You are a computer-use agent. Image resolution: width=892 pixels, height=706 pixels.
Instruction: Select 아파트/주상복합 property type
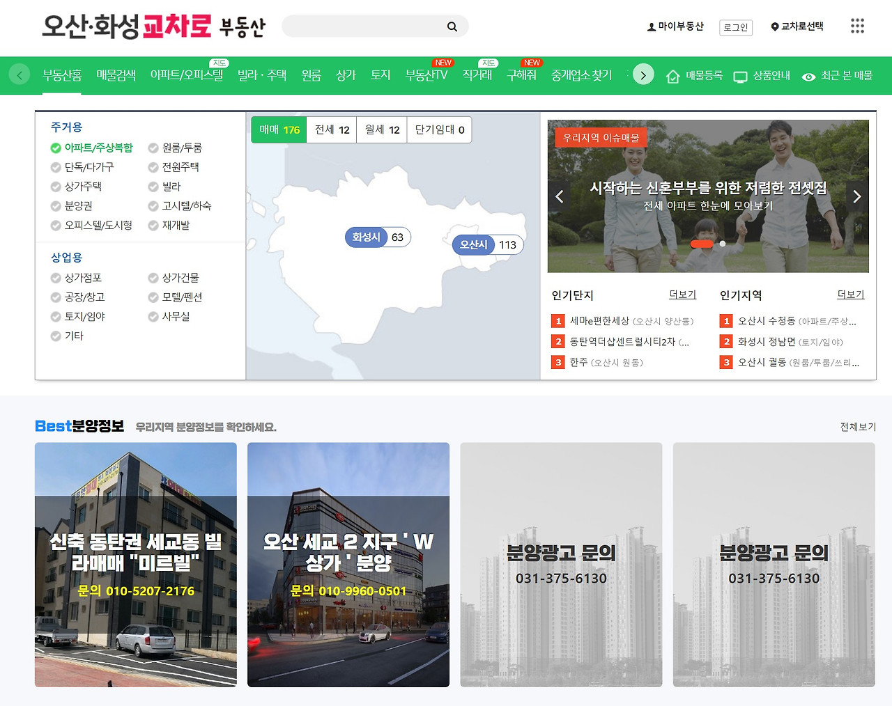(91, 148)
